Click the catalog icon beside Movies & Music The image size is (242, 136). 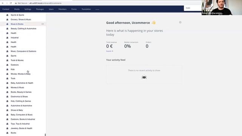pyautogui.click(x=7, y=87)
